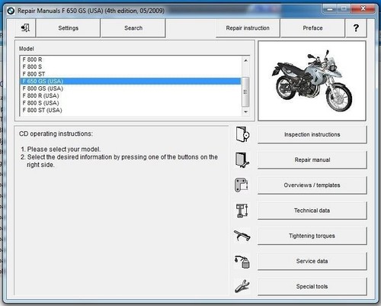The height and width of the screenshot is (306, 381).
Task: Click the Technical data piston icon
Action: (242, 211)
